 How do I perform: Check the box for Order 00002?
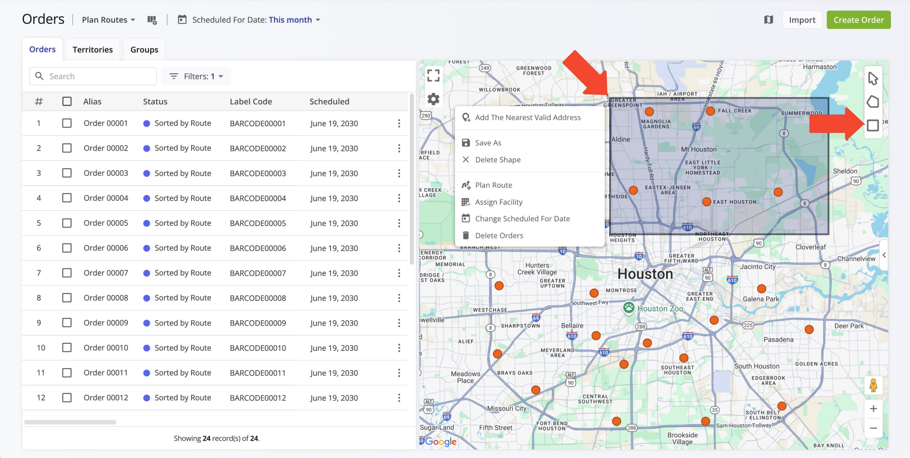click(x=67, y=148)
